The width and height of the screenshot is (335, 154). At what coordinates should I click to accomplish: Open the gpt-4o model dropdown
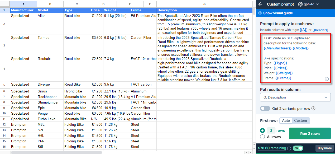point(309,4)
